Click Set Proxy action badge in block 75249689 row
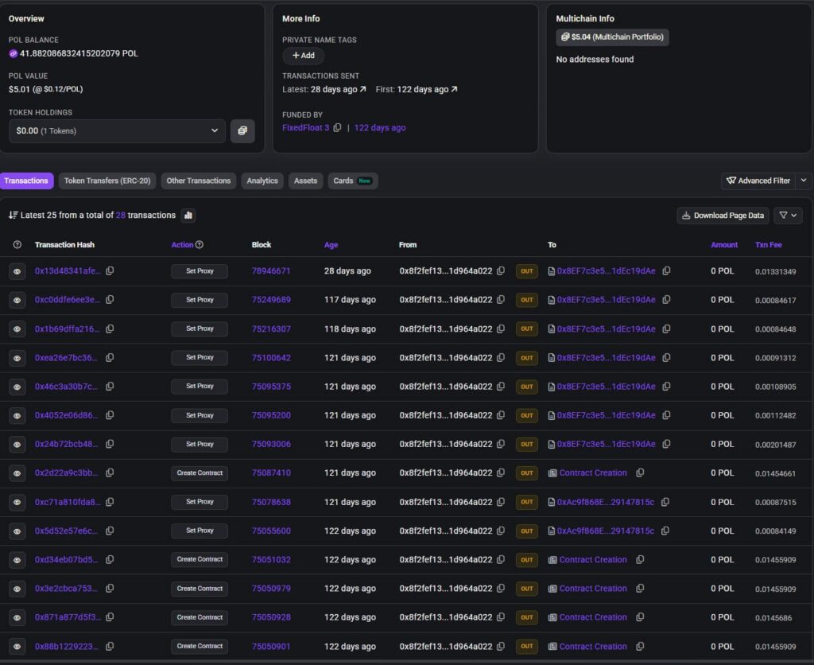This screenshot has width=814, height=665. (x=200, y=300)
